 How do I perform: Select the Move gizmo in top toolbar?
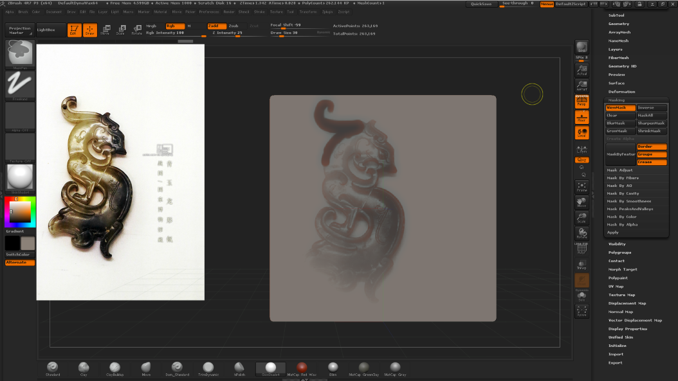tap(105, 30)
